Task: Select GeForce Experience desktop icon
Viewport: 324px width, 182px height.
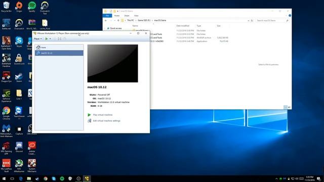Action: 6,96
